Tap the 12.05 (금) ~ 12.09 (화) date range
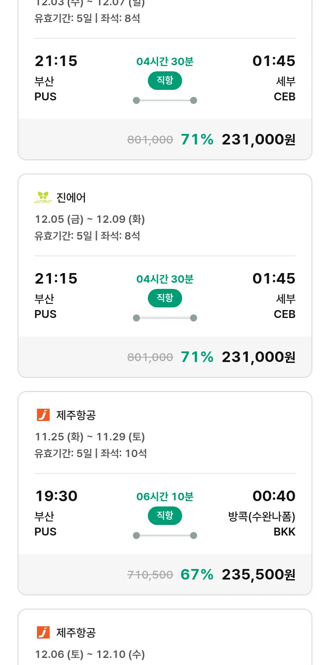 [x=90, y=219]
